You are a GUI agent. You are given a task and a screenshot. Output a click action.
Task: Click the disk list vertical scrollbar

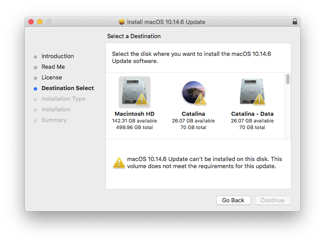pyautogui.click(x=287, y=79)
